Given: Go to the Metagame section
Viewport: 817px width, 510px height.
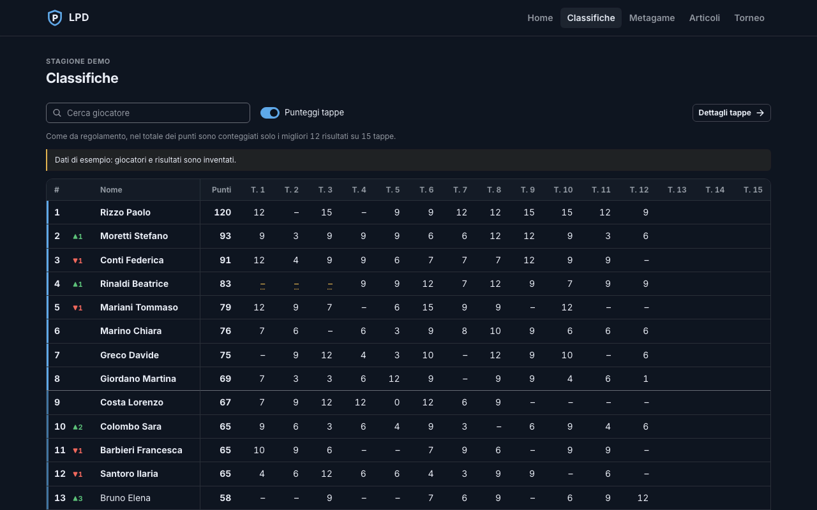Looking at the screenshot, I should tap(652, 18).
